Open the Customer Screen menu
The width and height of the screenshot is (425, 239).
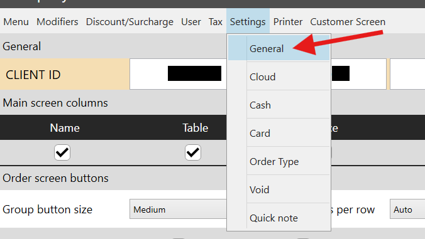pos(348,21)
